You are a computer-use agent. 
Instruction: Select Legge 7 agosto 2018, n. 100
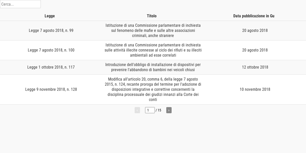pyautogui.click(x=51, y=50)
